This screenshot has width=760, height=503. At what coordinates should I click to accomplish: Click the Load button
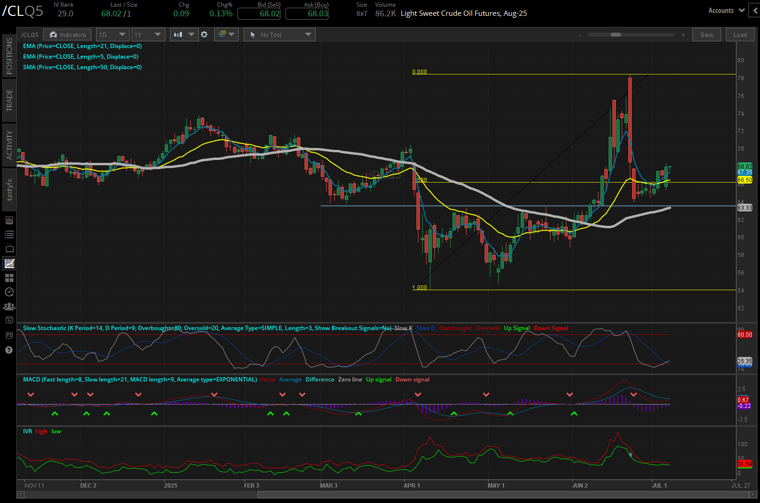(x=740, y=35)
